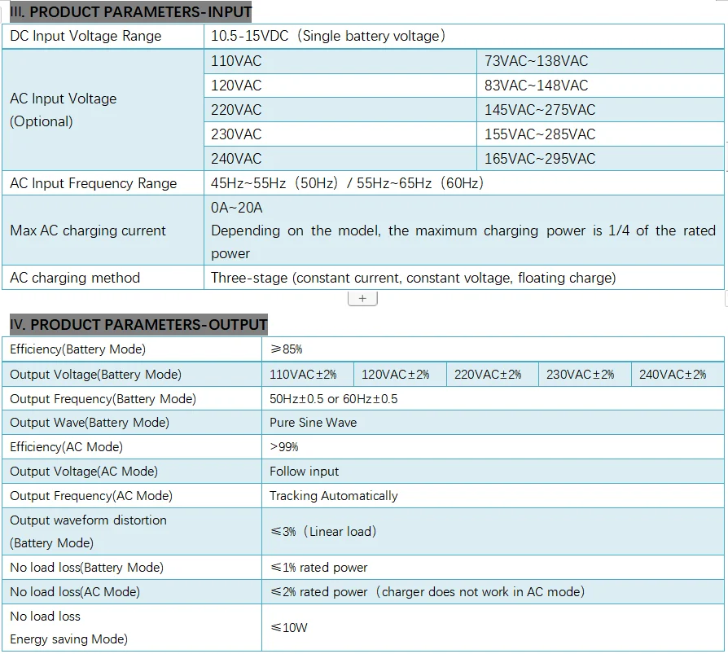Viewport: 728px width, 654px height.
Task: Click the "Max AC charging current" label cell
Action: click(81, 230)
